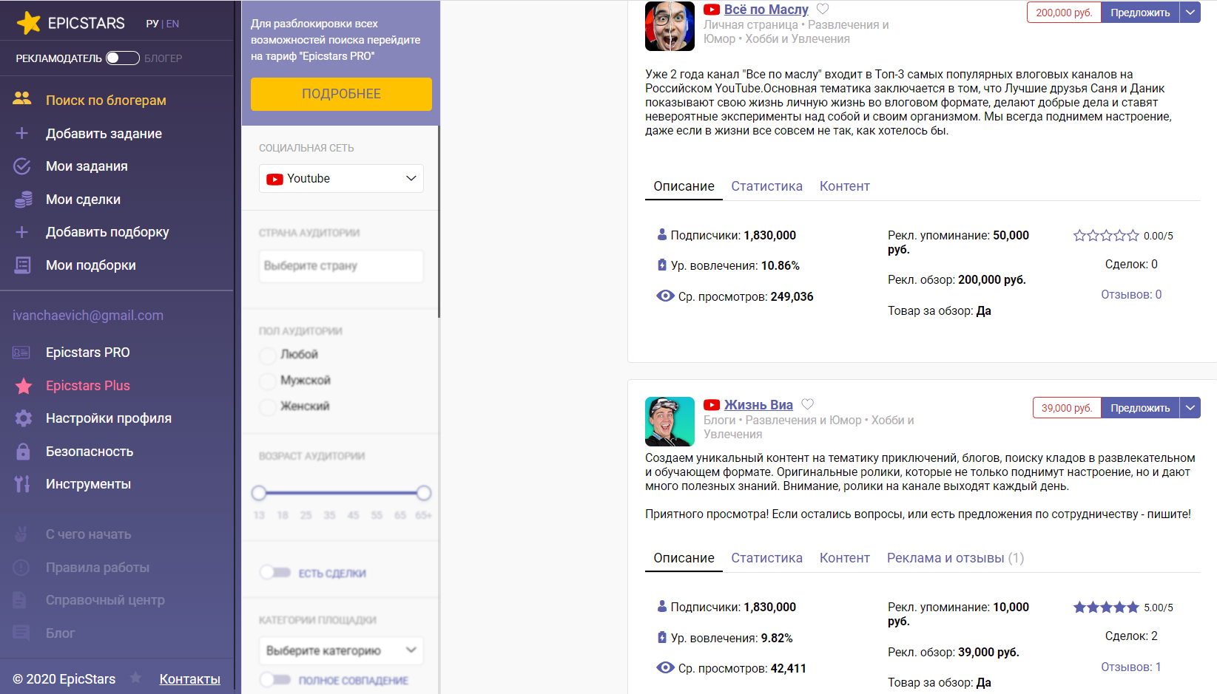The height and width of the screenshot is (694, 1217).
Task: Click the EpicStars star logo icon
Action: pos(28,23)
